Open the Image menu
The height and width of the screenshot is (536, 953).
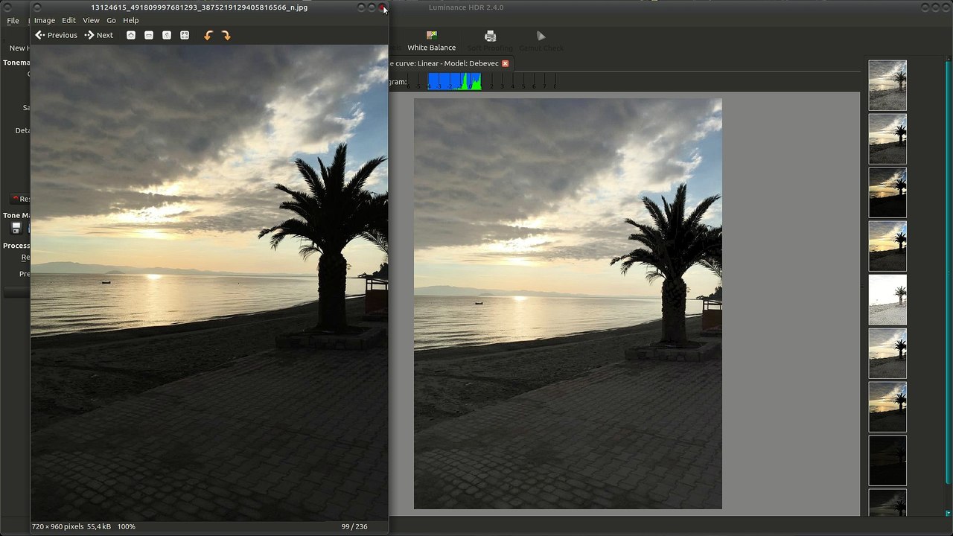pos(45,20)
